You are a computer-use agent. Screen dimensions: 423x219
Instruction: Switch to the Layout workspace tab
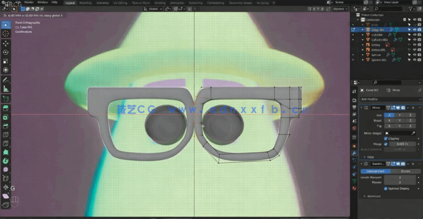tap(70, 3)
